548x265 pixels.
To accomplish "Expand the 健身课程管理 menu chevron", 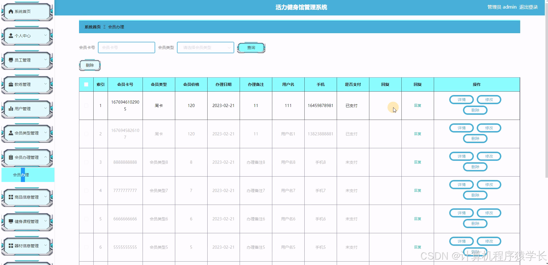I will pyautogui.click(x=46, y=221).
